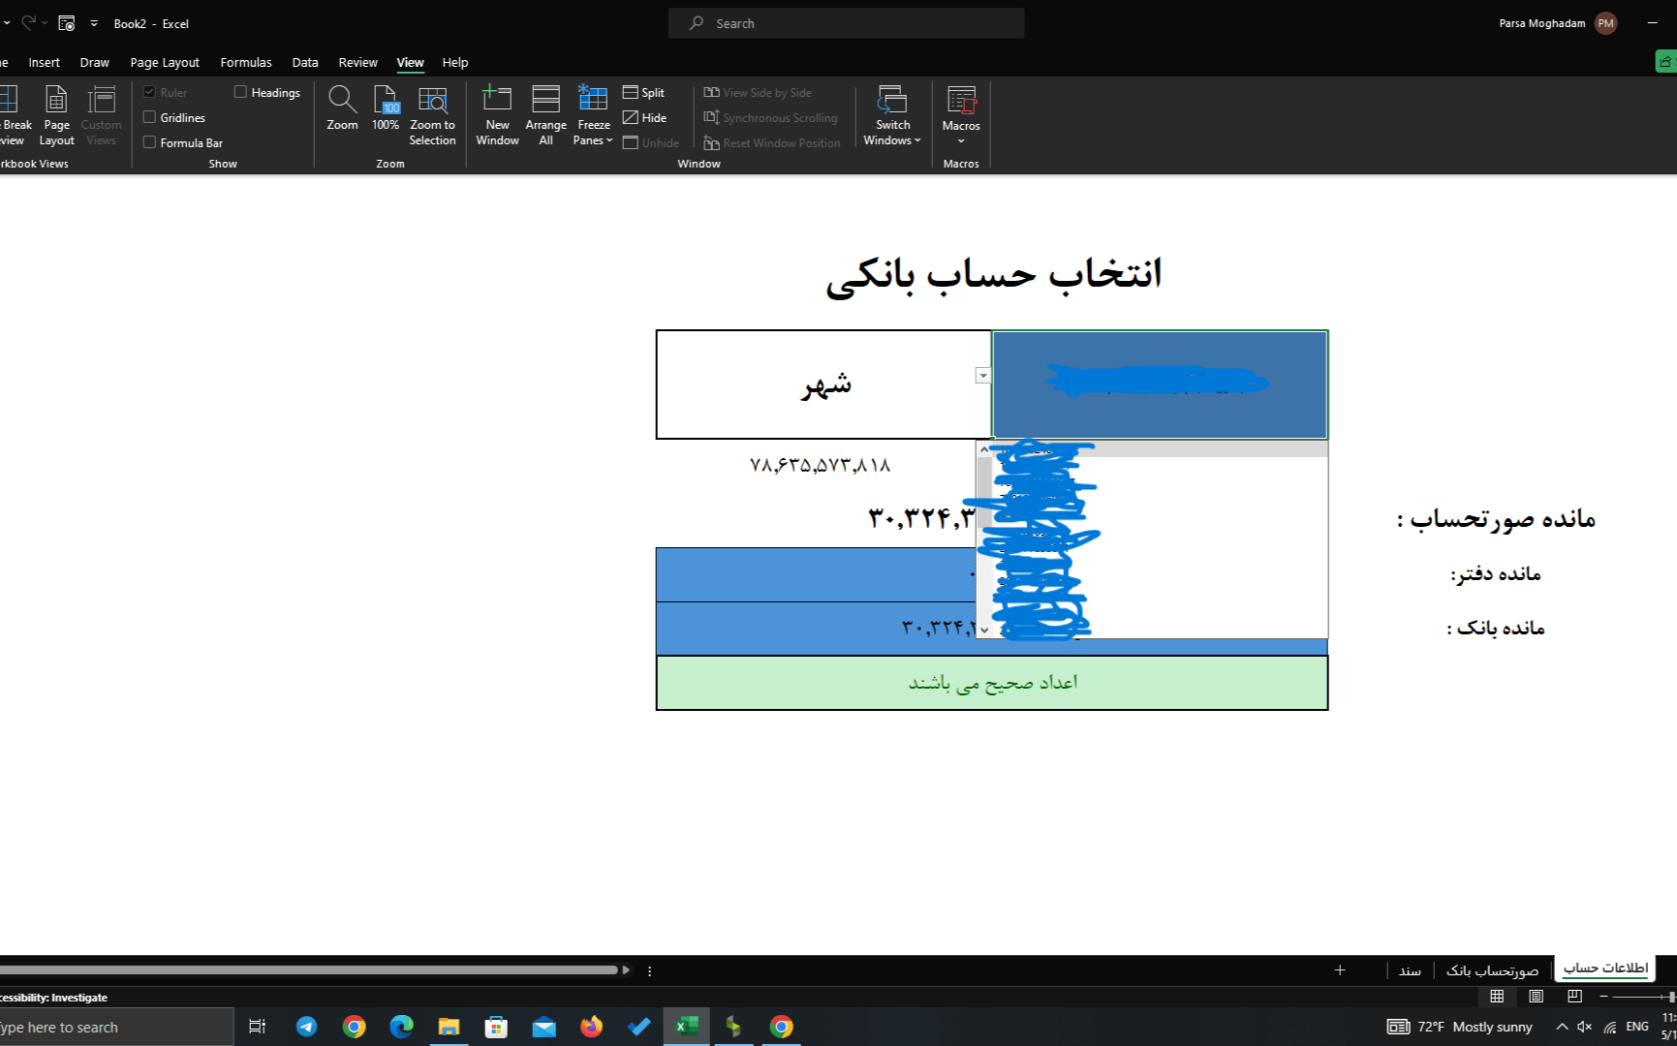Select Page Break Preview status bar icon
The width and height of the screenshot is (1677, 1046).
[1574, 996]
